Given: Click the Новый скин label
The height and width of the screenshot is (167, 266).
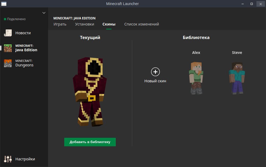Looking at the screenshot, I should tap(155, 81).
